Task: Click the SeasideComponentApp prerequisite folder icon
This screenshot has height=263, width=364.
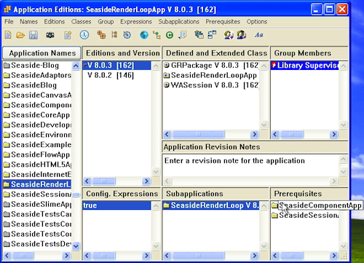Action: pos(274,205)
